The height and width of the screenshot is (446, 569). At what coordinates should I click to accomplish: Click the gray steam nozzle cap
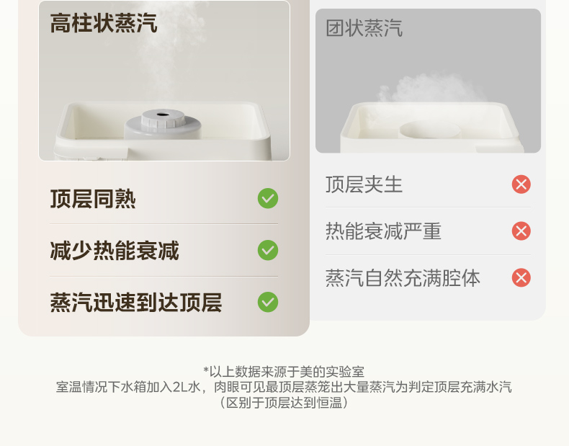pos(163,118)
